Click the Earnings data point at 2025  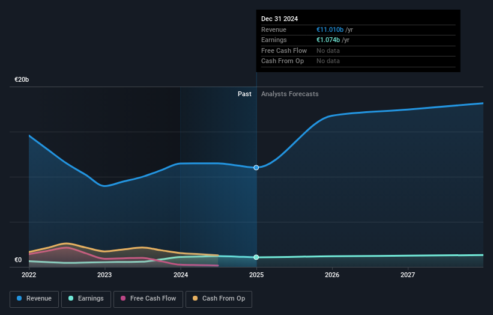tap(256, 257)
